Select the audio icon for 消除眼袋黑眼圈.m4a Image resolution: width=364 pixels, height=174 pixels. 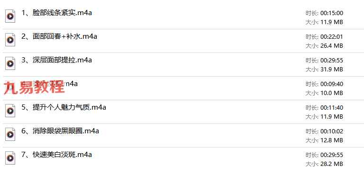10,134
